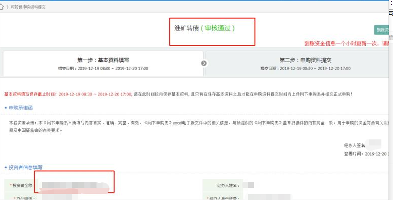Image resolution: width=393 pixels, height=200 pixels.
Task: Click the home icon in breadcrumb
Action: coord(2,7)
